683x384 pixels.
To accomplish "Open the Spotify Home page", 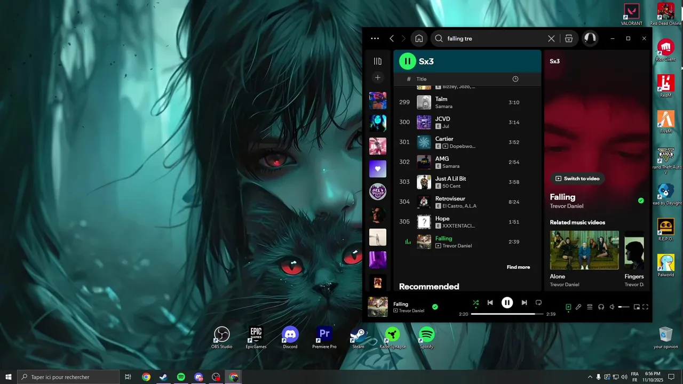I will (419, 38).
